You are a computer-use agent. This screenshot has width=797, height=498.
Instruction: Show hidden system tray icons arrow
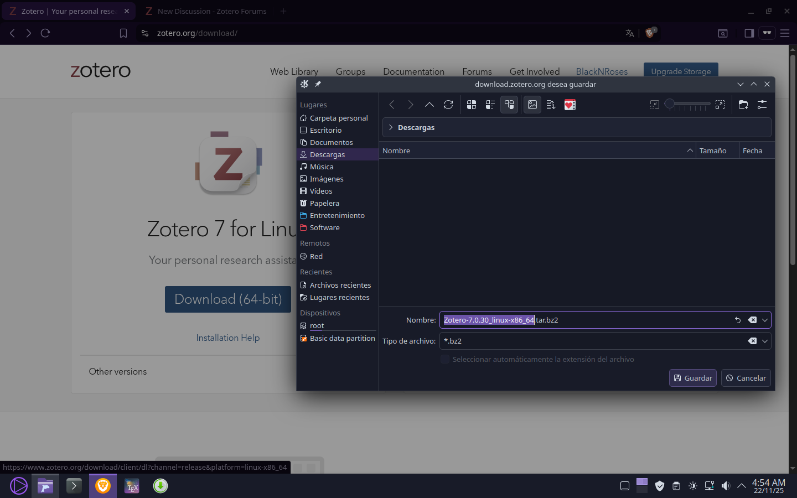[742, 486]
